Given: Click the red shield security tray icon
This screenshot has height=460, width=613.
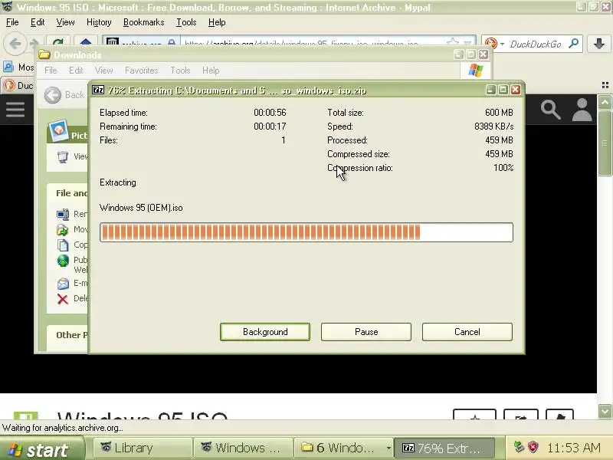Looking at the screenshot, I should 533,447.
